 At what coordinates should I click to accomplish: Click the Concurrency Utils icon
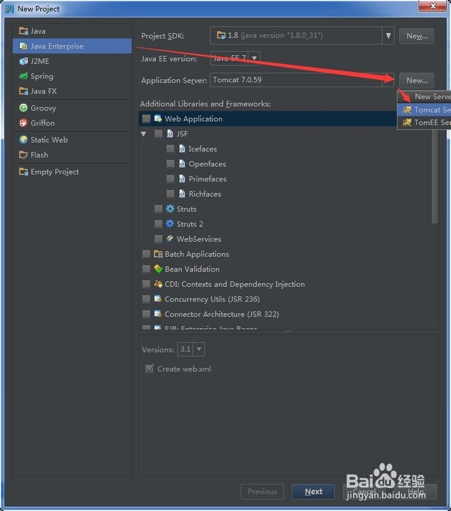[158, 299]
